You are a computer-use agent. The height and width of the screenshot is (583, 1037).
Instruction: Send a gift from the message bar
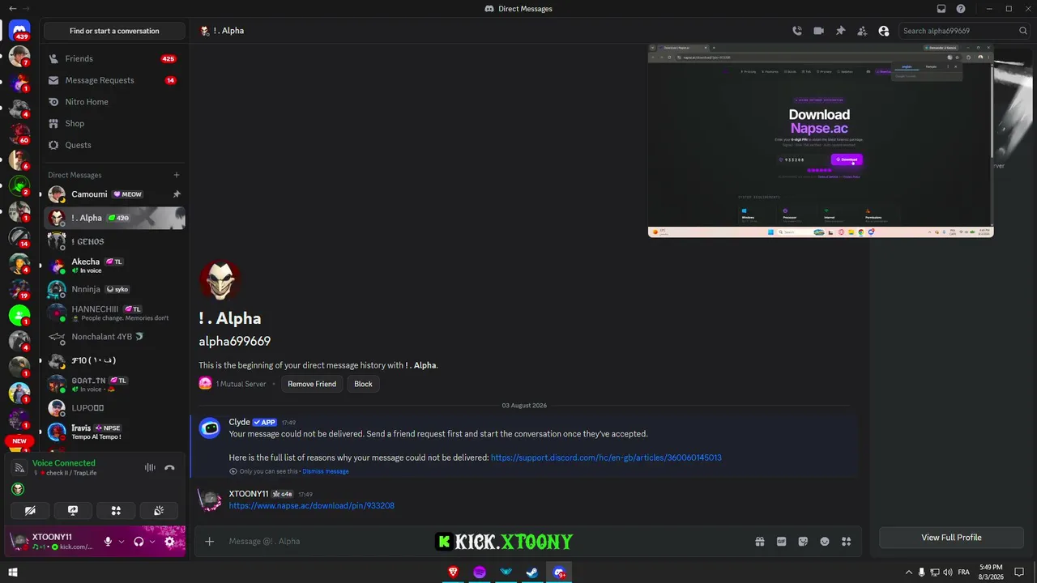click(760, 542)
